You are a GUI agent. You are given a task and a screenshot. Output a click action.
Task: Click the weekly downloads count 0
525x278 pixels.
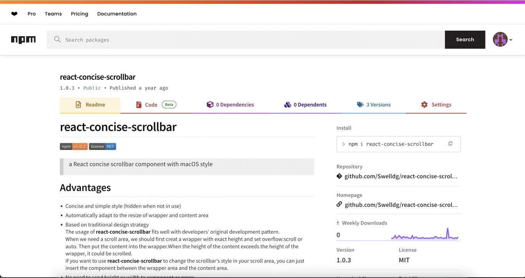click(338, 235)
